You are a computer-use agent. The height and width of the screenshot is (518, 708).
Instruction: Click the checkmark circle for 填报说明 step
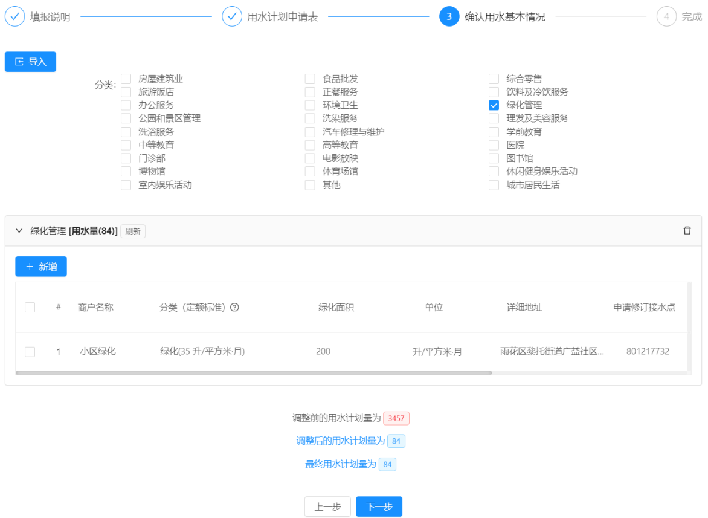pos(15,17)
